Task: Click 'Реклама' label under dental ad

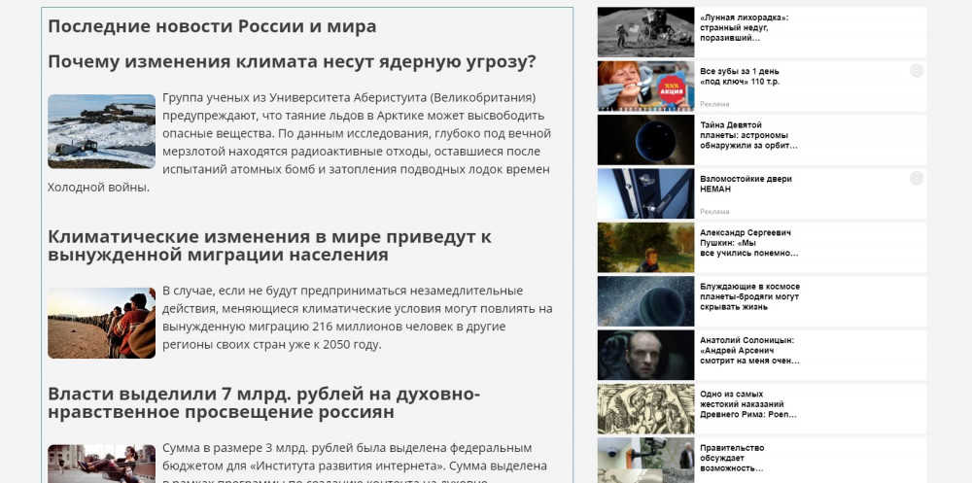Action: (x=714, y=104)
